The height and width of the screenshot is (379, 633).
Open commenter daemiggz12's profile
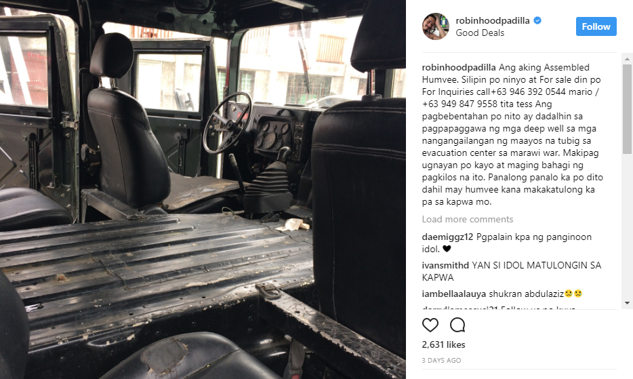pos(447,237)
